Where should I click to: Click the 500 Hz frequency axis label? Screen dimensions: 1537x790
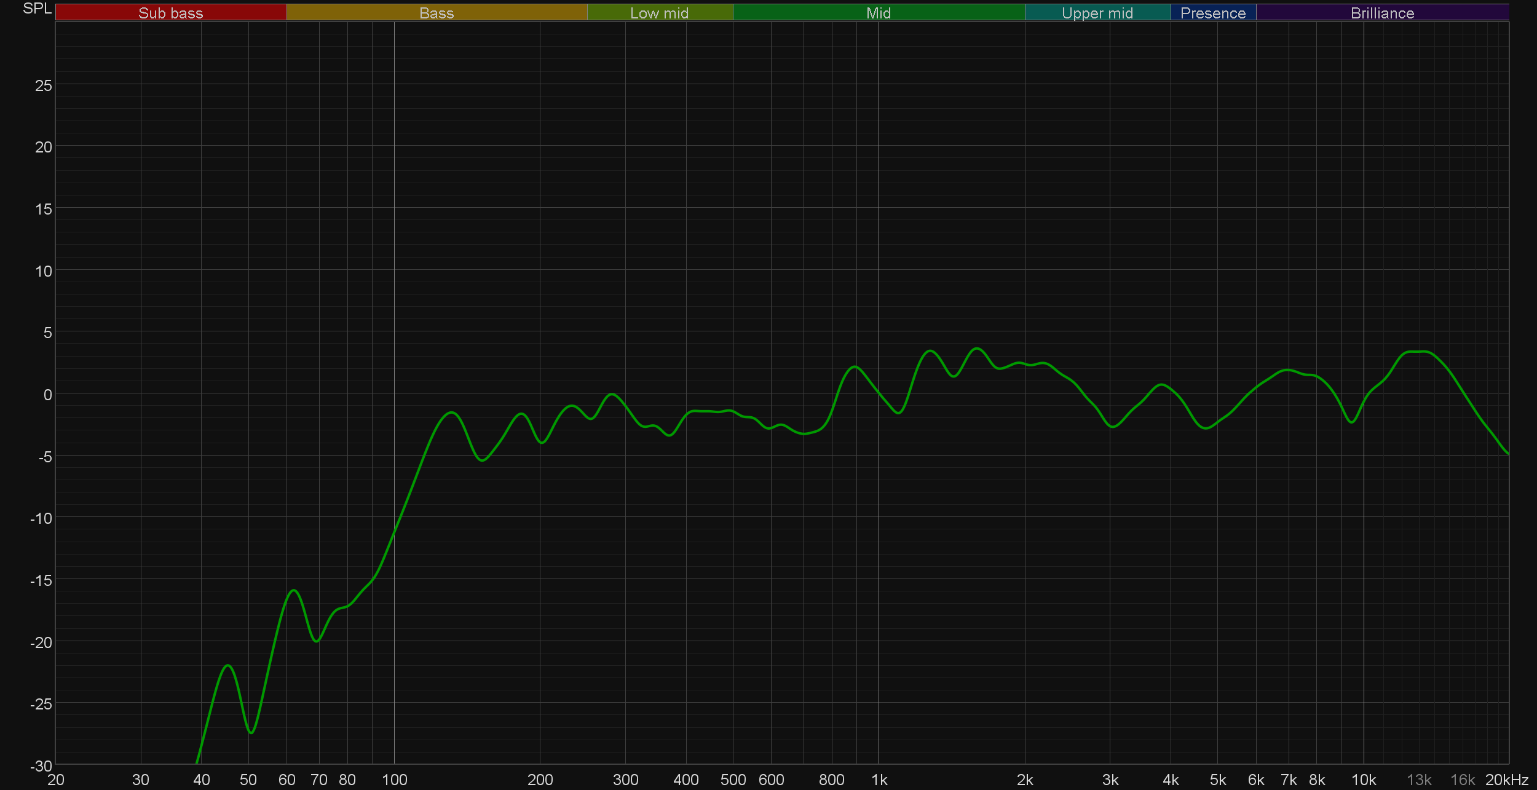point(733,780)
